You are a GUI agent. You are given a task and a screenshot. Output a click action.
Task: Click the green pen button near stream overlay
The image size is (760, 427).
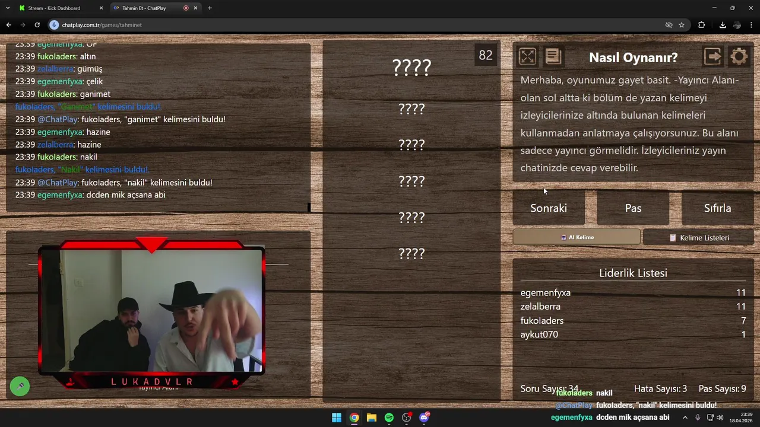tap(20, 386)
